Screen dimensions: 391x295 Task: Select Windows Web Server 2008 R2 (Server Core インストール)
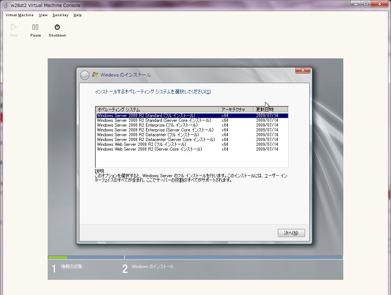[192, 149]
